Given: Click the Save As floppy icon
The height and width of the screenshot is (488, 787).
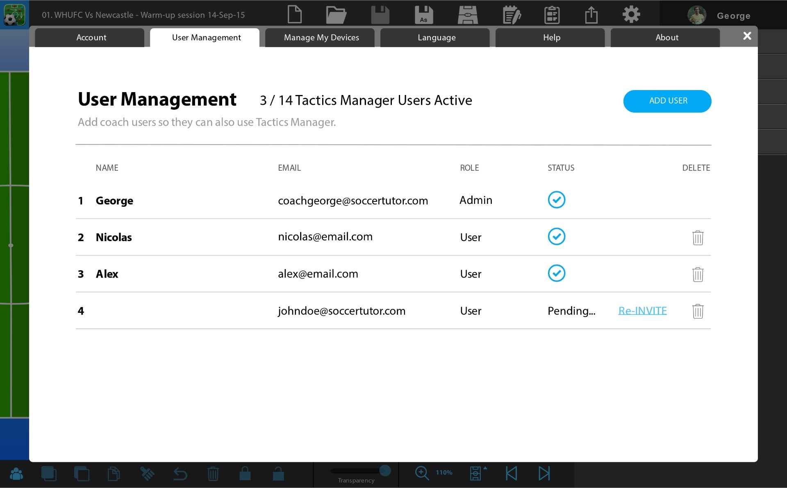Looking at the screenshot, I should pyautogui.click(x=423, y=15).
